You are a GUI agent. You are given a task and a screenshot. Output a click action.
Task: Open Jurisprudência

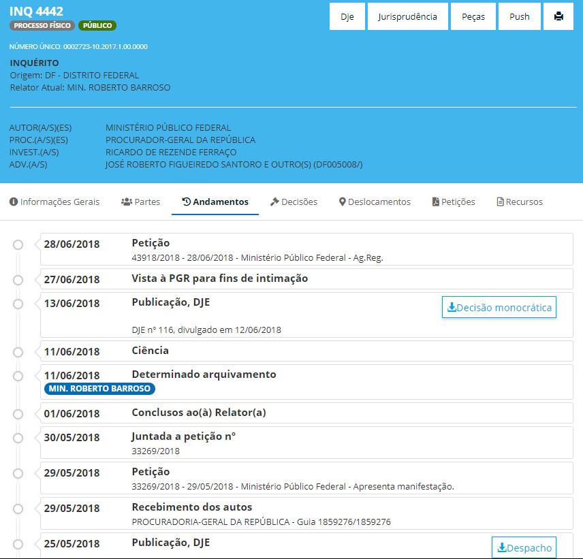(407, 16)
